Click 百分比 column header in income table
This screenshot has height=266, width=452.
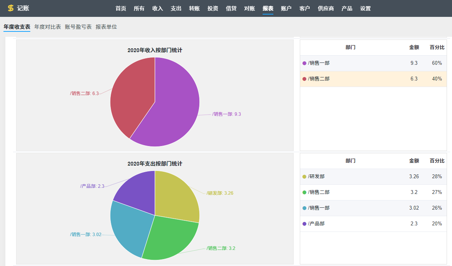click(x=437, y=47)
